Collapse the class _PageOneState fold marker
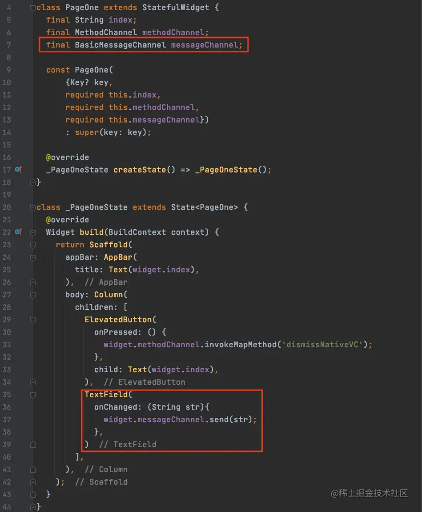The width and height of the screenshot is (422, 512). click(x=33, y=207)
